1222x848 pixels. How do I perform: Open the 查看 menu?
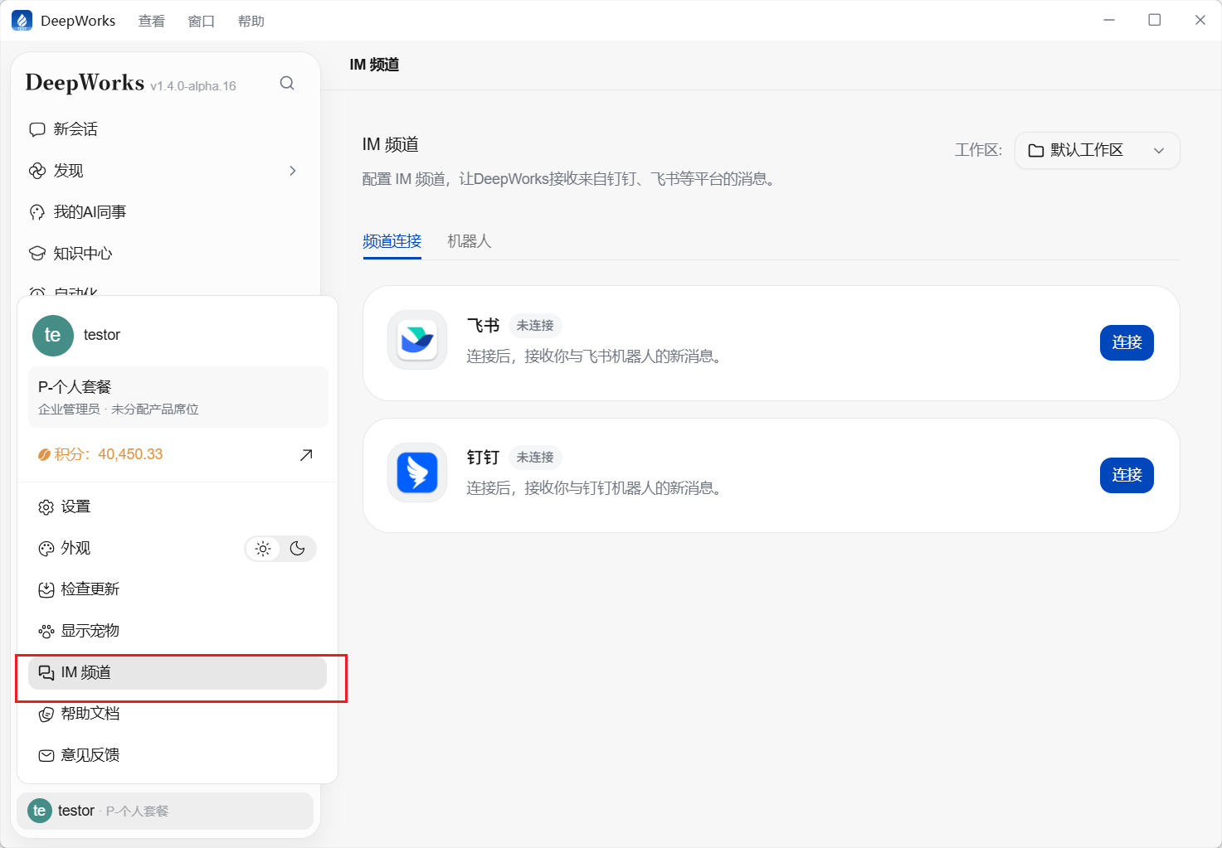(x=151, y=22)
